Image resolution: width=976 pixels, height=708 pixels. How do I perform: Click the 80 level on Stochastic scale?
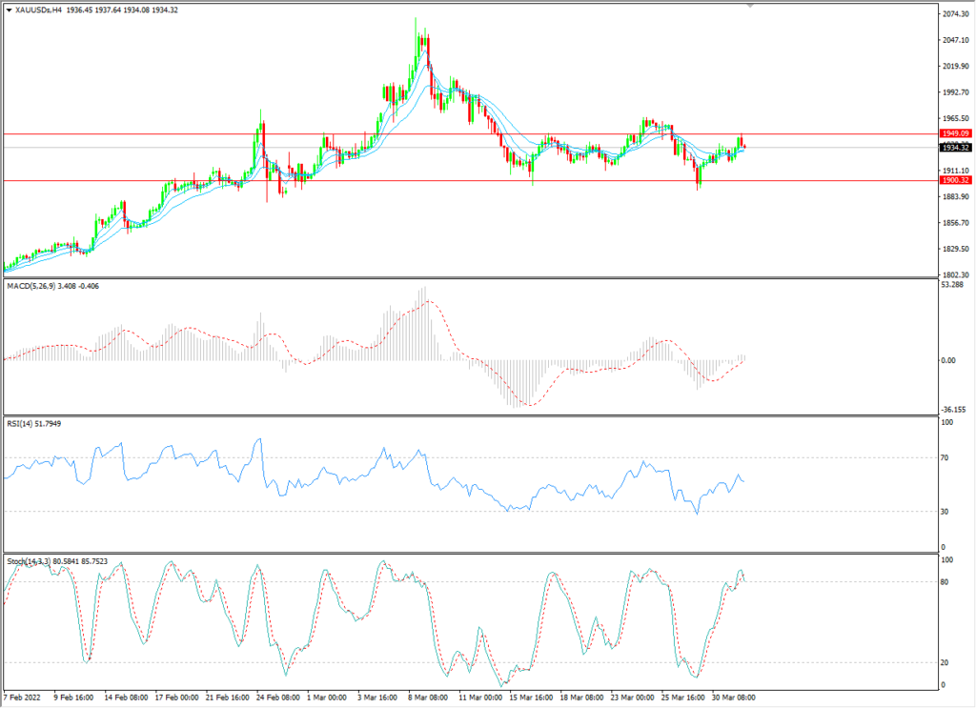click(945, 582)
